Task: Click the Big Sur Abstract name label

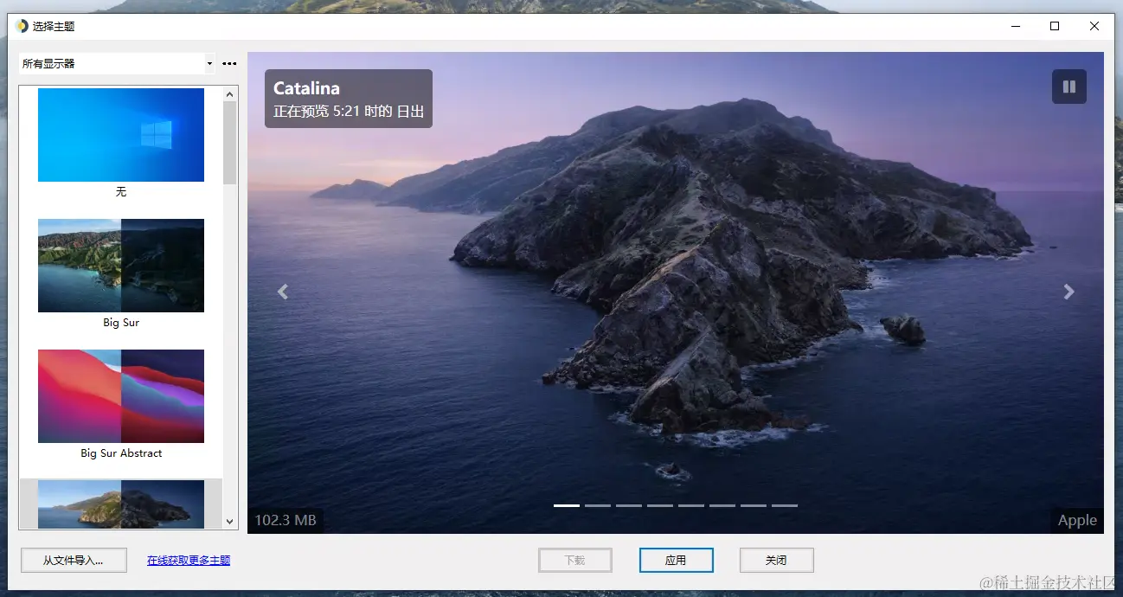Action: pos(121,453)
